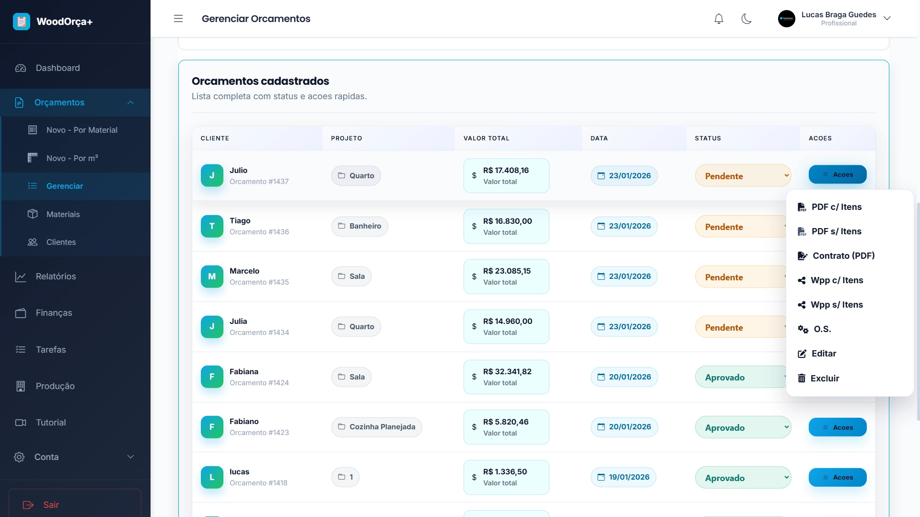Open the Relatórios section in sidebar
The image size is (920, 517).
pos(56,276)
